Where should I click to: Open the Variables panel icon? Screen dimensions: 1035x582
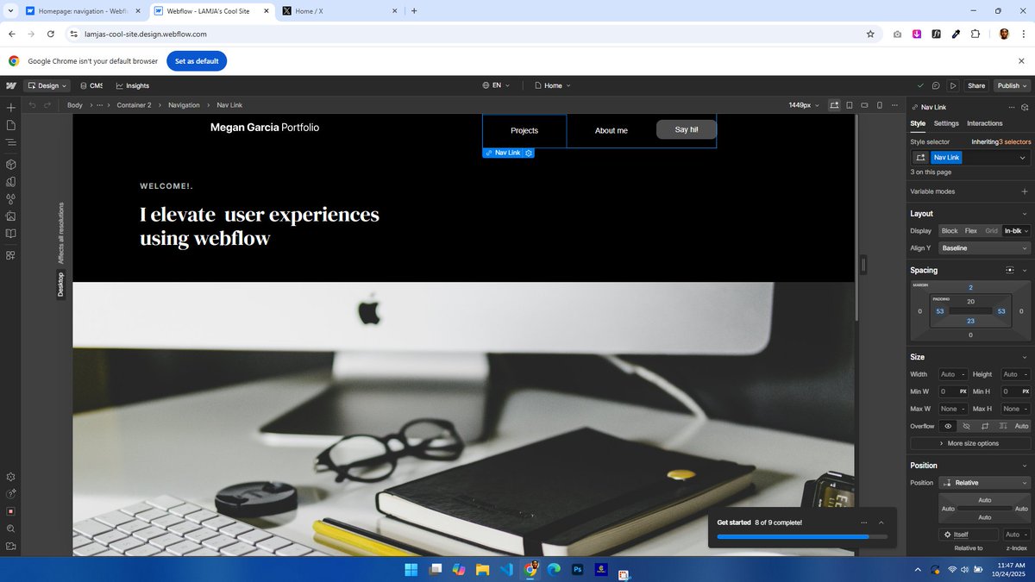[x=11, y=182]
